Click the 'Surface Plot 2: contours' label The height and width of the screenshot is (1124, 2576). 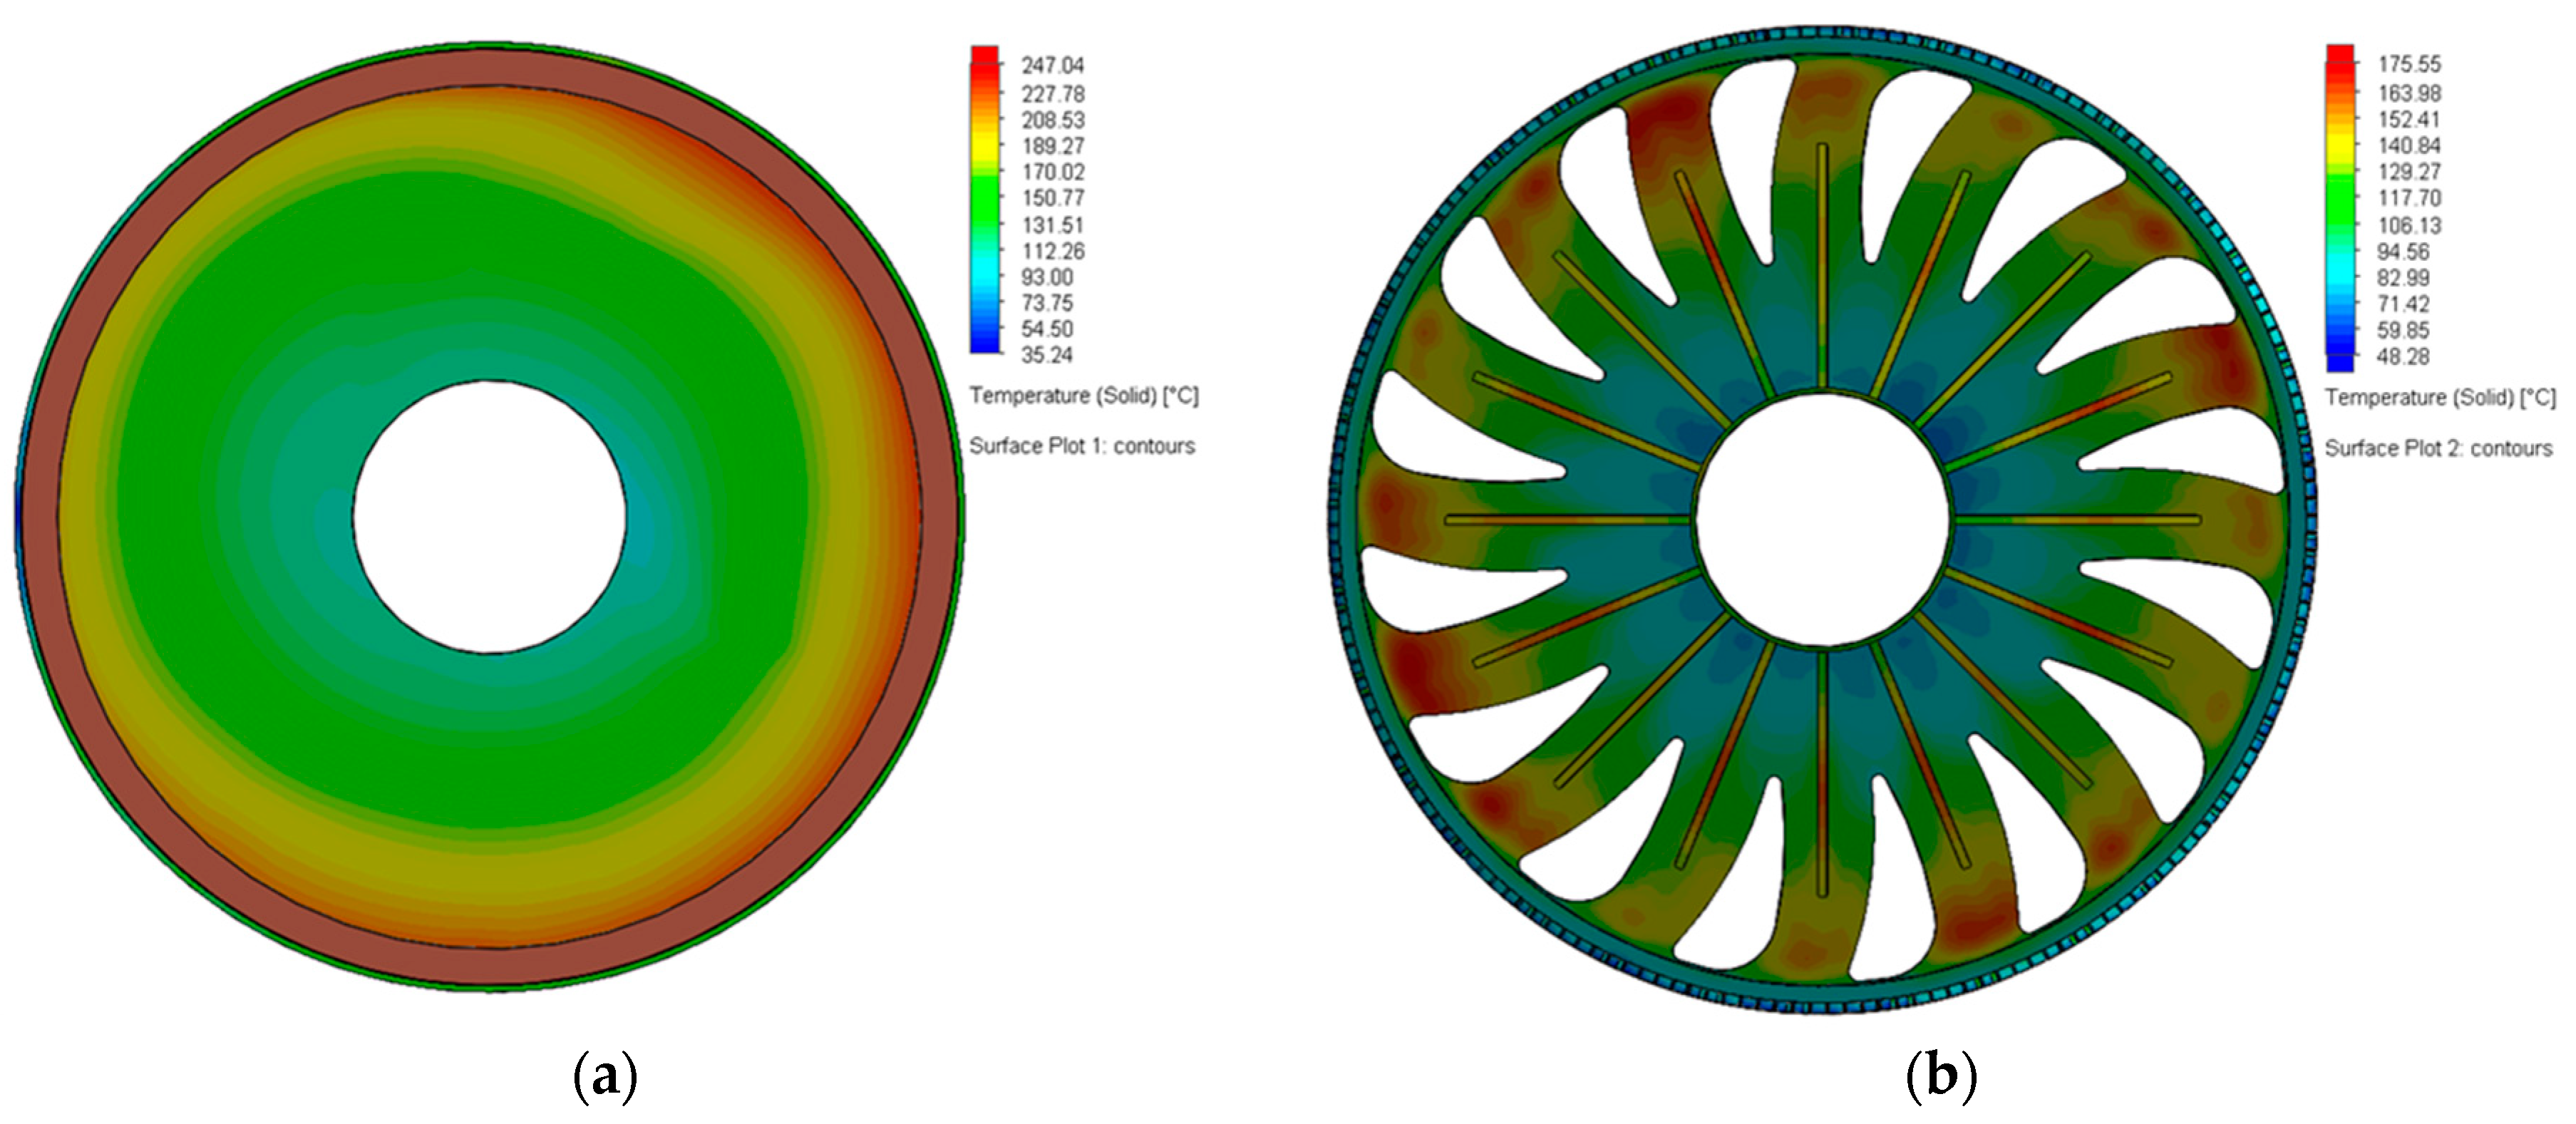(2438, 448)
